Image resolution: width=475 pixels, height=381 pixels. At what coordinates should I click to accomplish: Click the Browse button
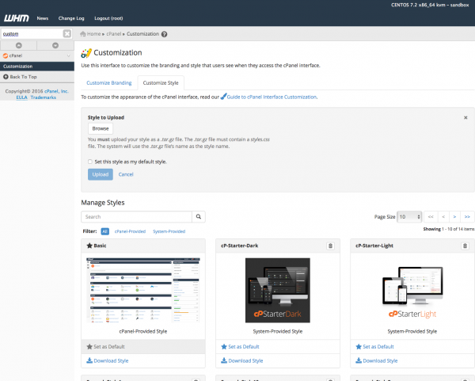[101, 128]
